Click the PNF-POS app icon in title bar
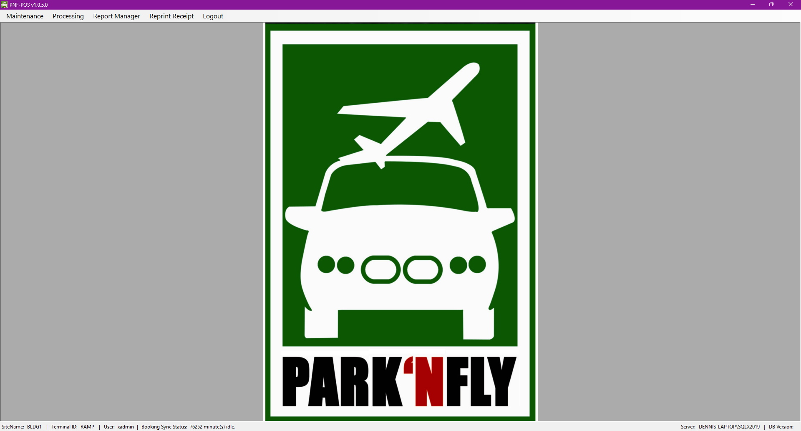Image resolution: width=801 pixels, height=431 pixels. click(4, 5)
